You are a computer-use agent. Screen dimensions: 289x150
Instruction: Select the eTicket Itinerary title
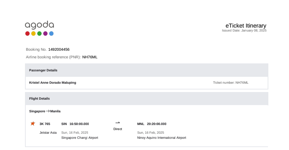tap(246, 26)
